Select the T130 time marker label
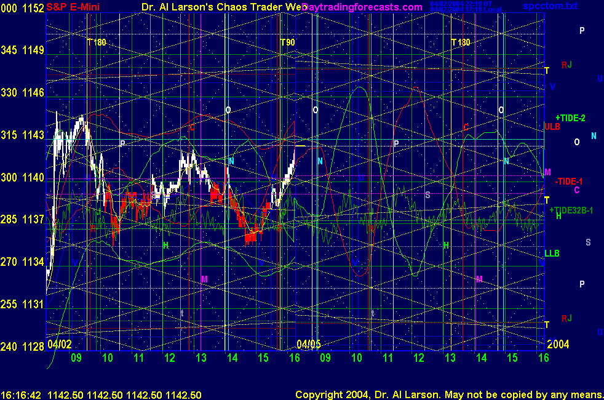This screenshot has width=604, height=400. [461, 42]
